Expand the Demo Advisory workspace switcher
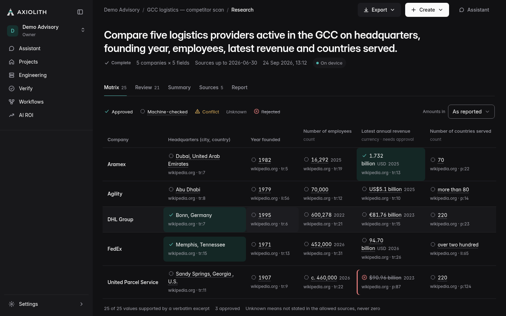Viewport: 506px width, 316px height. click(83, 30)
